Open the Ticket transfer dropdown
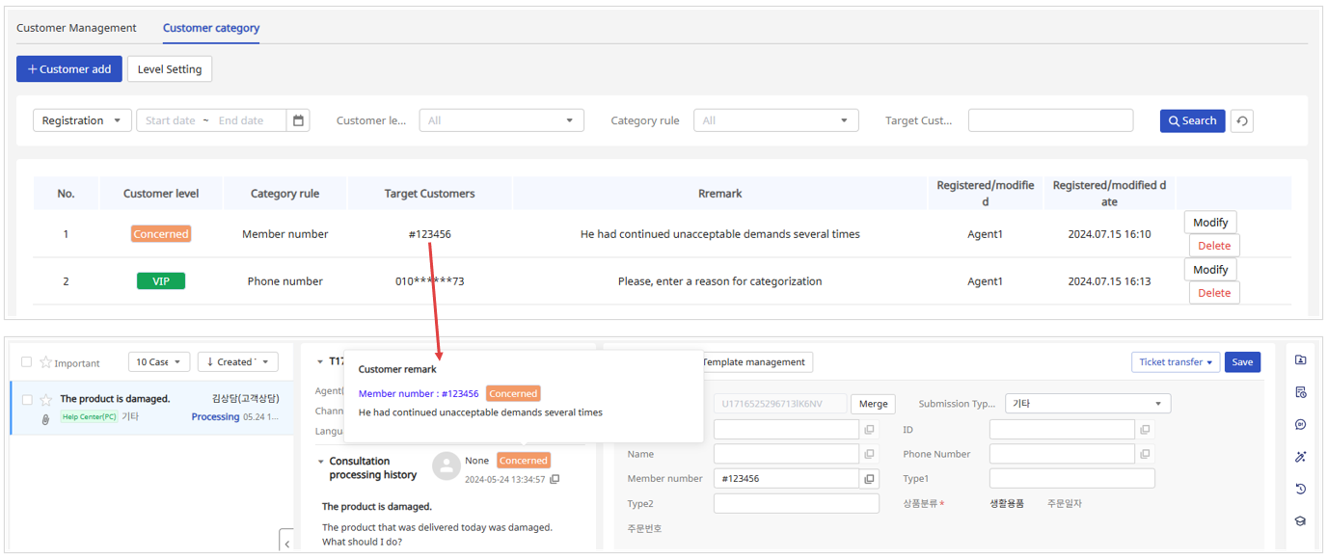Viewport: 1327px width, 558px height. [1176, 362]
